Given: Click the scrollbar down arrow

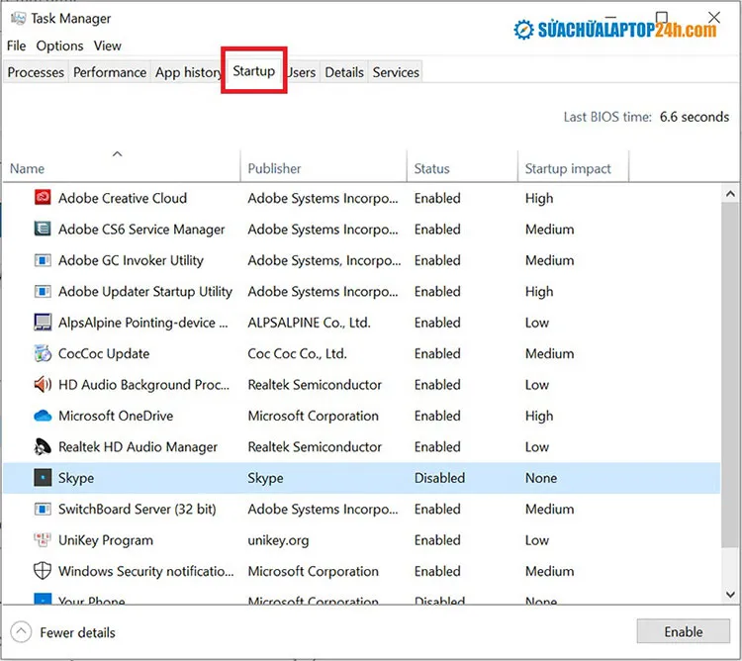Looking at the screenshot, I should tap(731, 594).
